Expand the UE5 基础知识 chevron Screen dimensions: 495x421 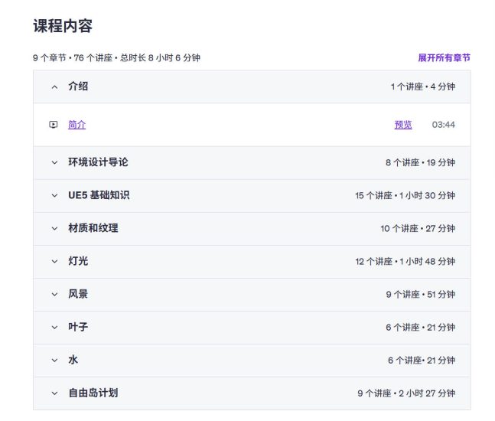coord(54,195)
